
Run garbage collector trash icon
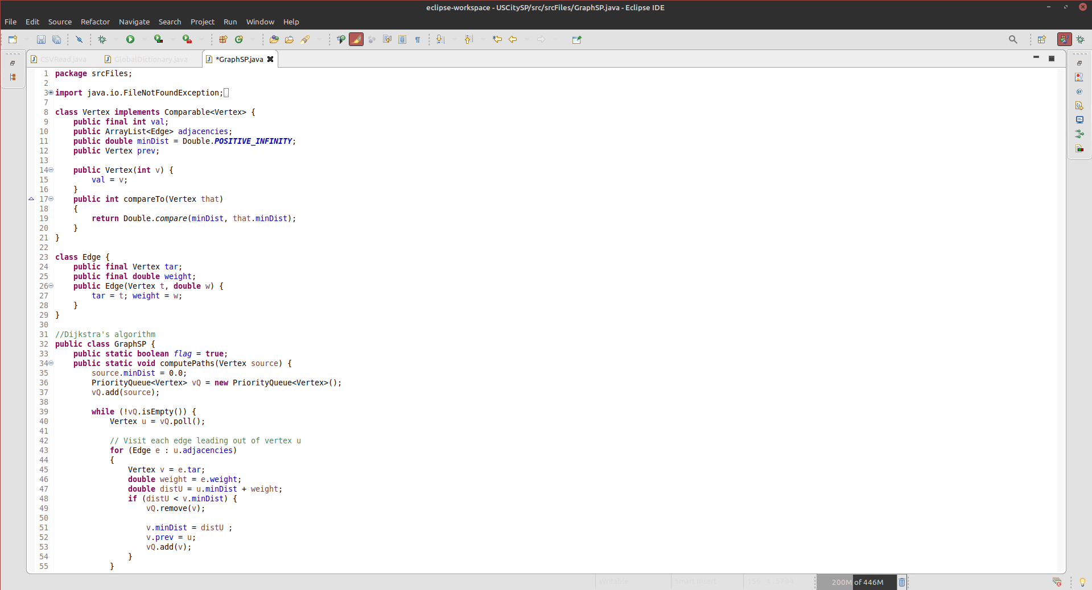pos(902,582)
